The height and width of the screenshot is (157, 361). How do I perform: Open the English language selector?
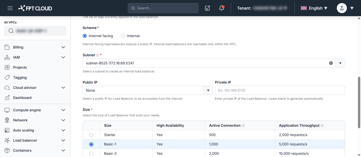pyautogui.click(x=314, y=8)
